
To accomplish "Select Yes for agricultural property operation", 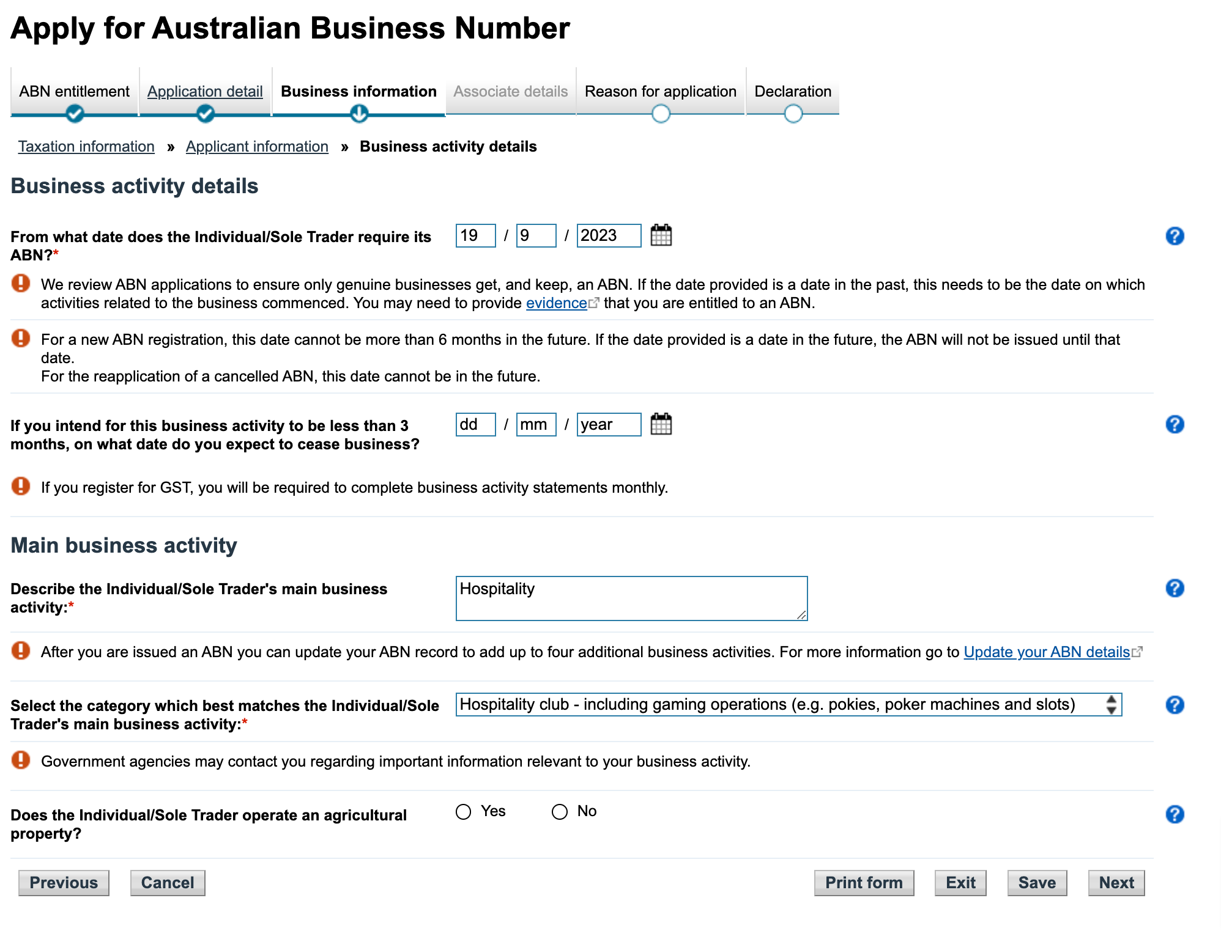I will (x=463, y=811).
